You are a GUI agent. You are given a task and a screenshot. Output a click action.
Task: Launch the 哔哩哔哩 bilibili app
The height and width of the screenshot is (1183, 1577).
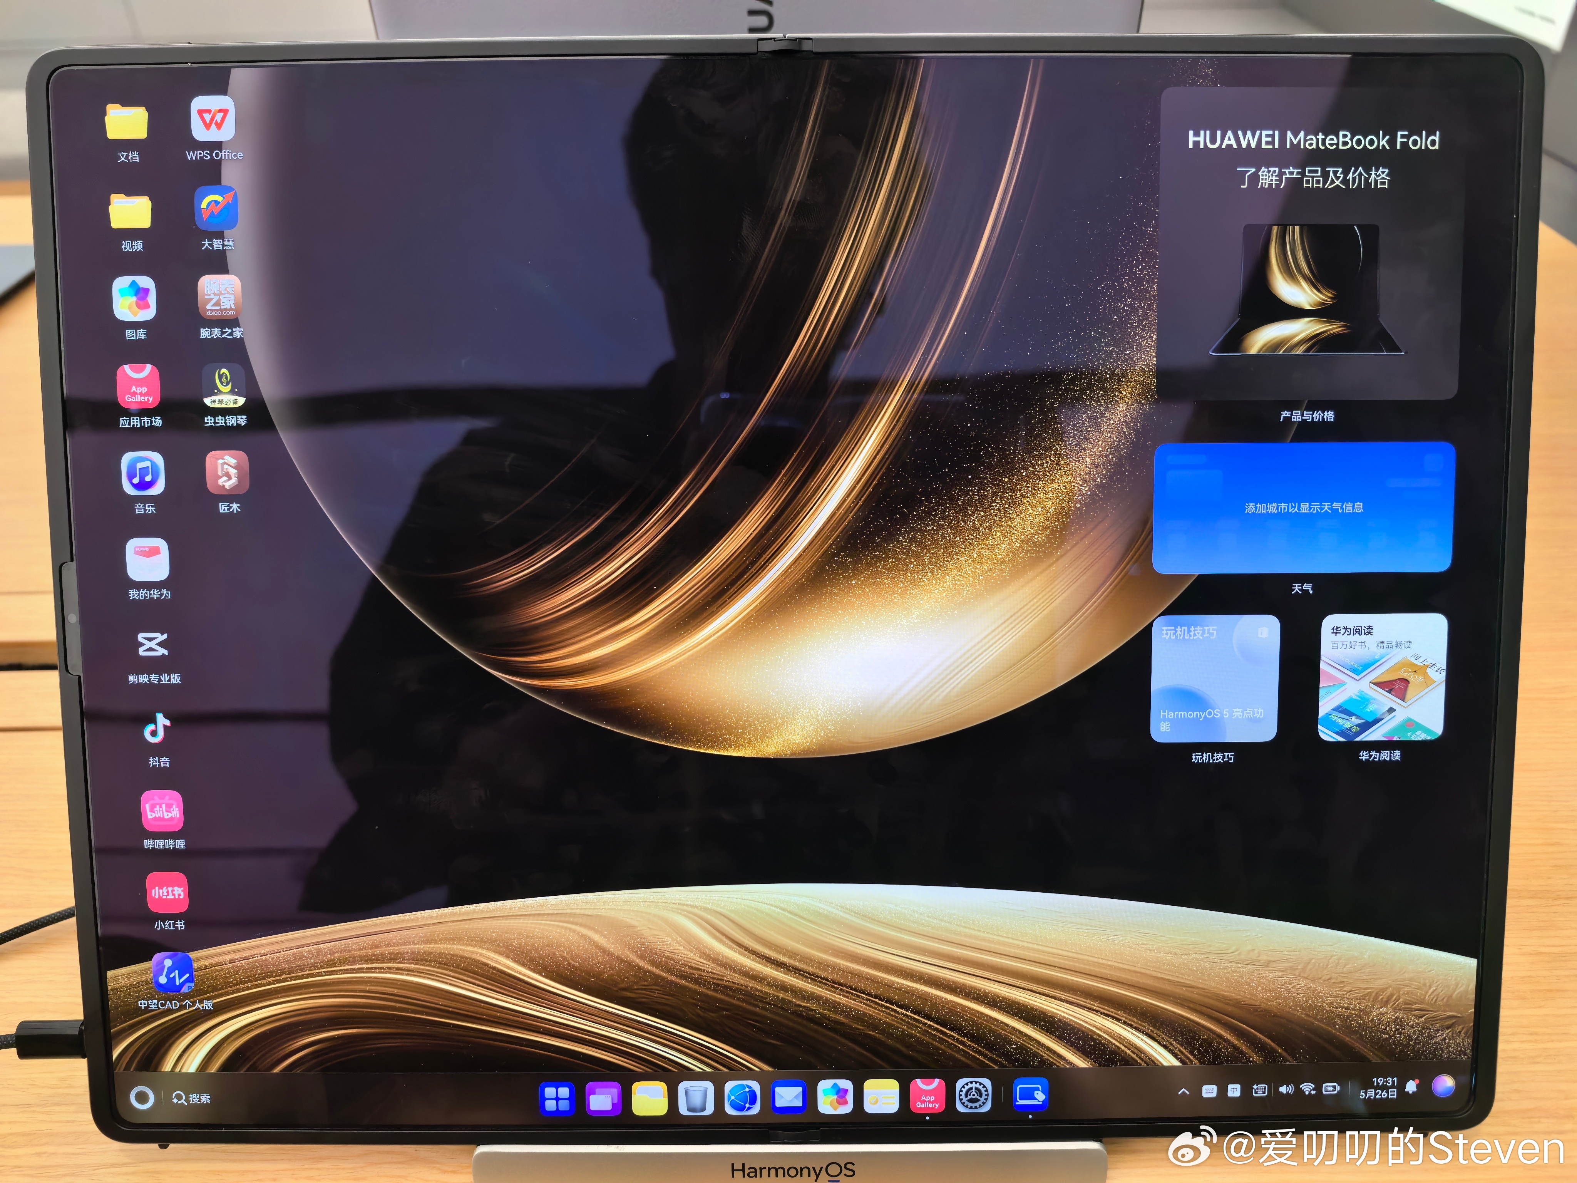[x=162, y=811]
